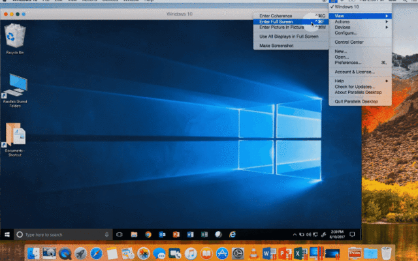This screenshot has height=261, width=418.
Task: Launch Excel from the Windows taskbar
Action: (204, 235)
